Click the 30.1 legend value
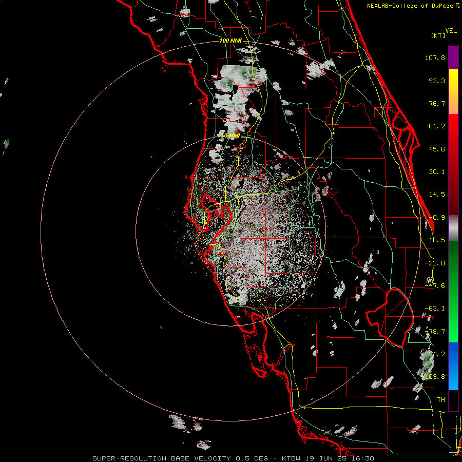 [x=437, y=172]
